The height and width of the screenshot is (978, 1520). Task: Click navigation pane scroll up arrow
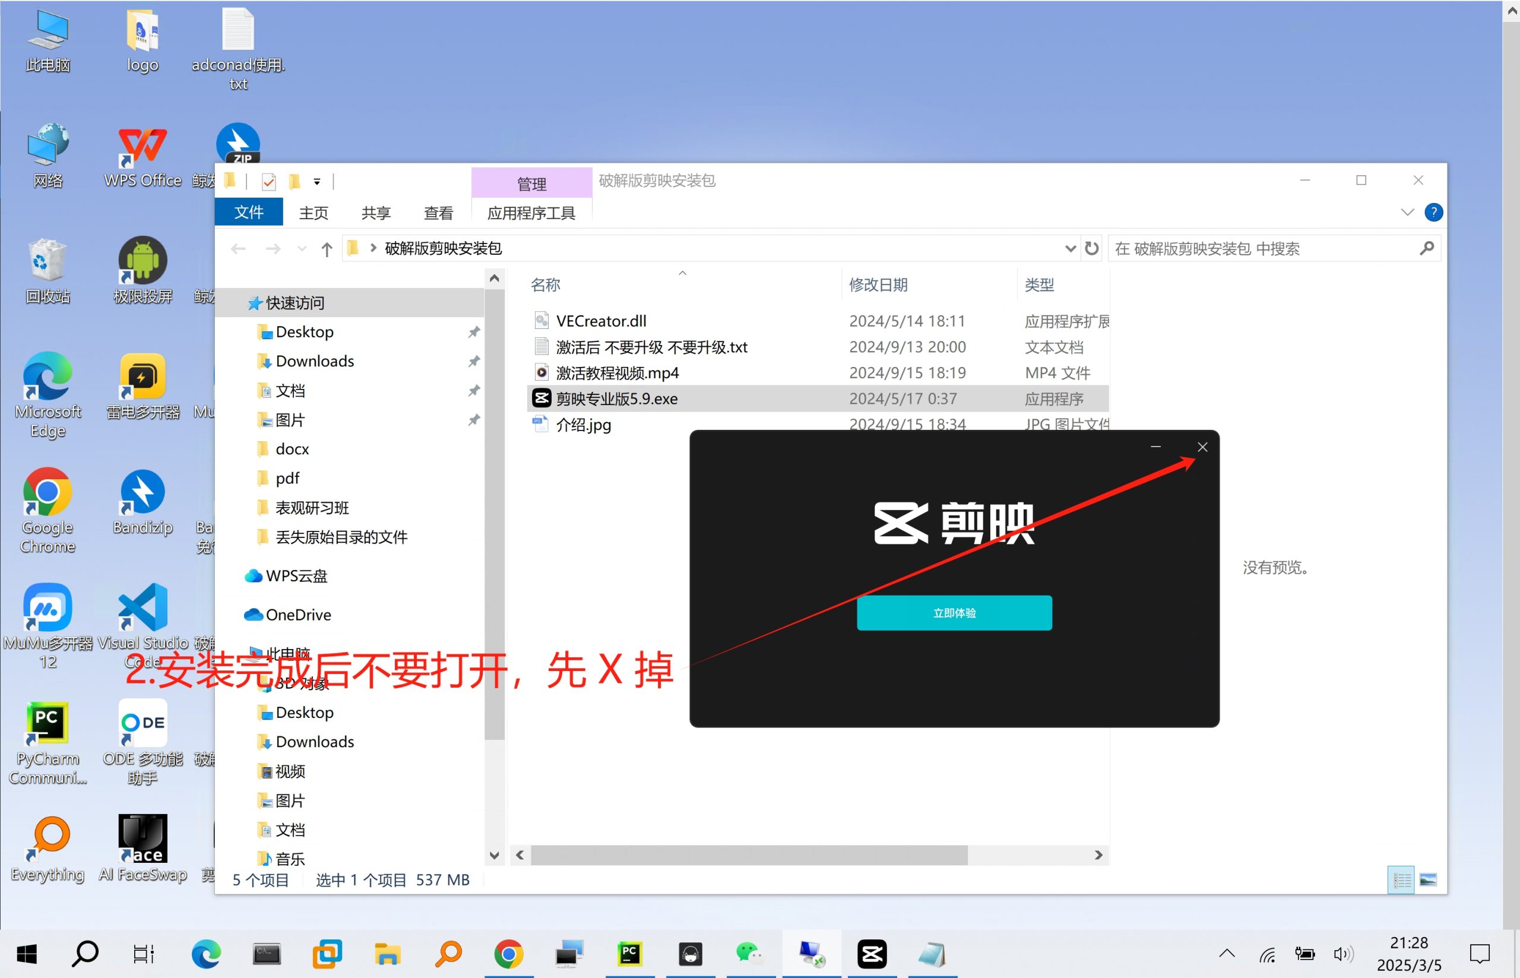tap(495, 278)
